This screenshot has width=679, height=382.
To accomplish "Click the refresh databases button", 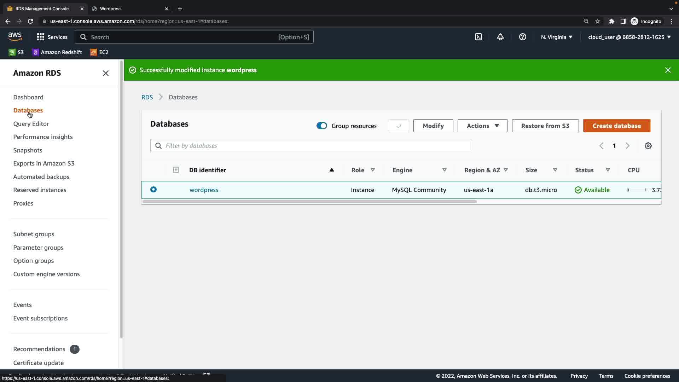I will (399, 126).
